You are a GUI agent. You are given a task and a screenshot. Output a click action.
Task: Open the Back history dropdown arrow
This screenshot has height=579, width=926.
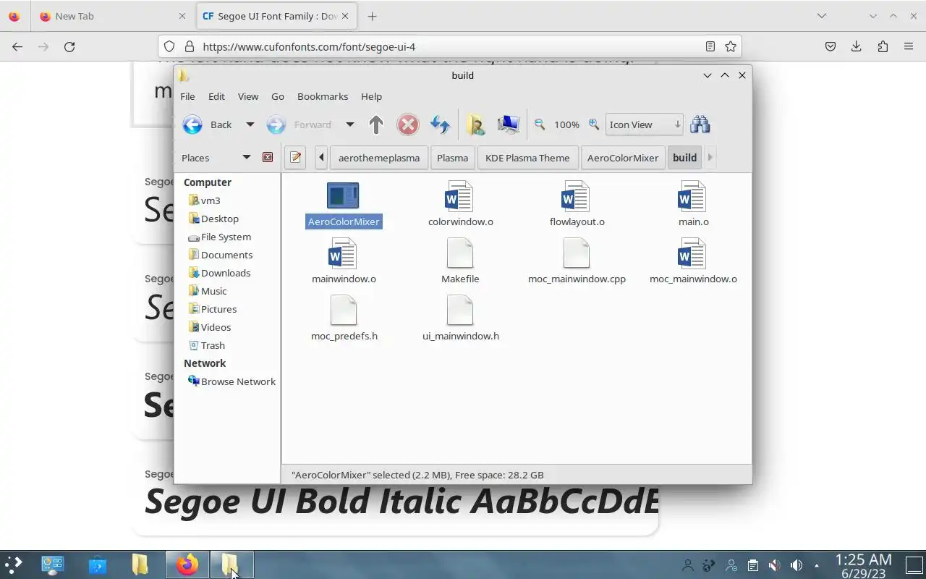(250, 124)
